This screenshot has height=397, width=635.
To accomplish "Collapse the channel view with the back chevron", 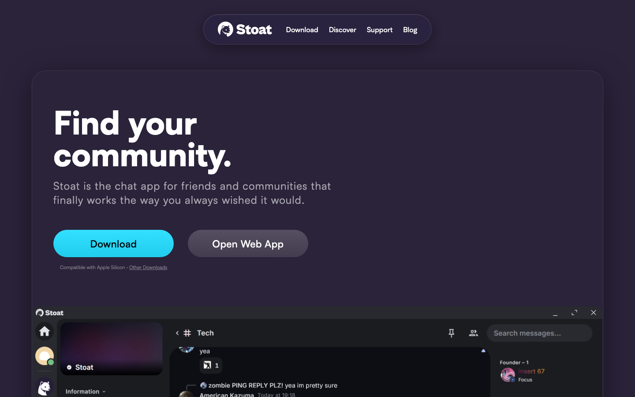I will 177,333.
